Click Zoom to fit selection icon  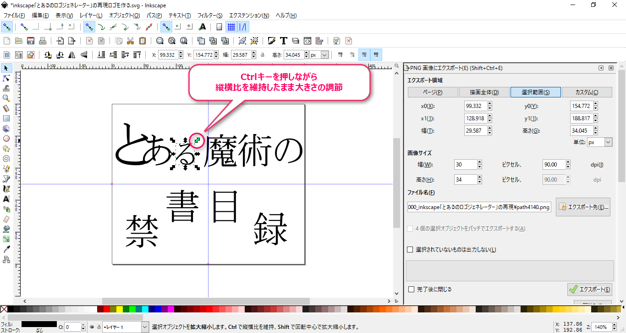[x=160, y=41]
